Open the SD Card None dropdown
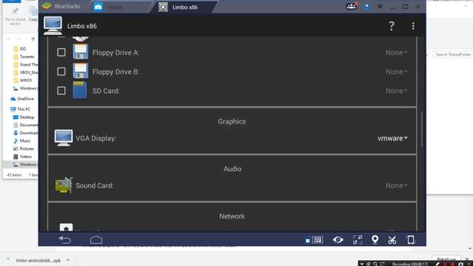473x266 pixels. (x=396, y=91)
